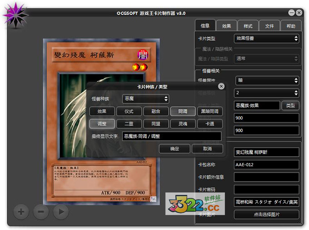Close the 卡片种族/类型 dialog
Viewport: 309px width, 230px height.
click(x=221, y=86)
